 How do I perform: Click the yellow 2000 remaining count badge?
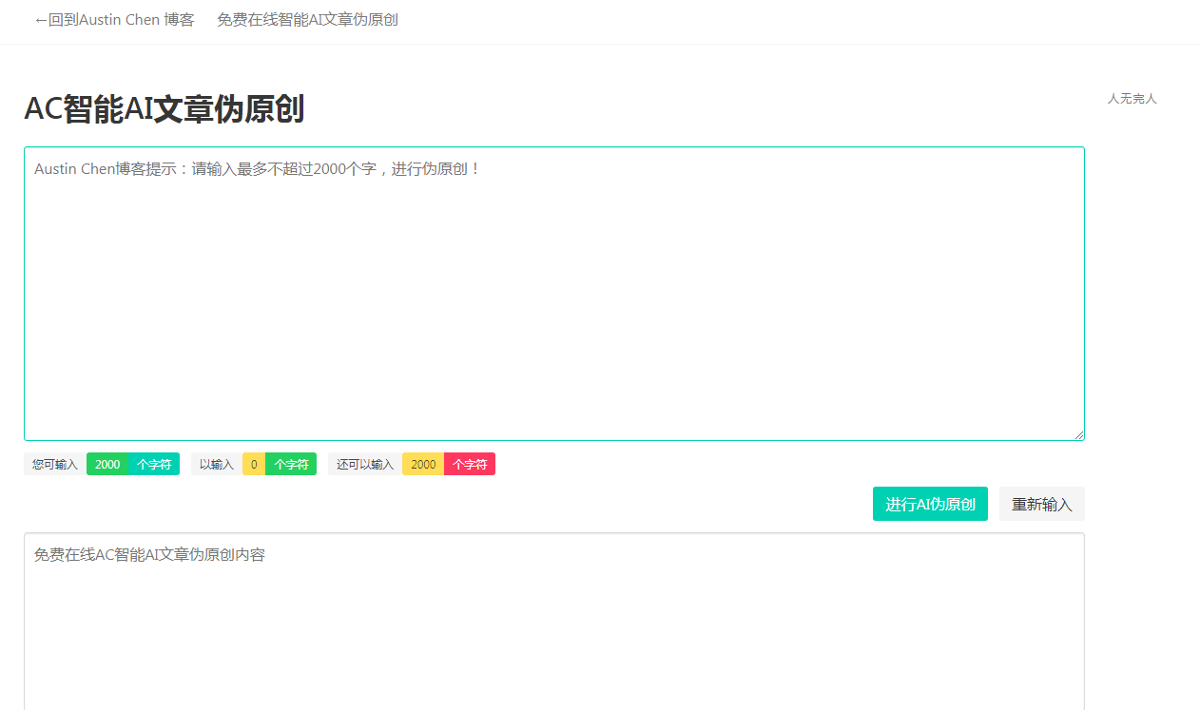pos(423,464)
